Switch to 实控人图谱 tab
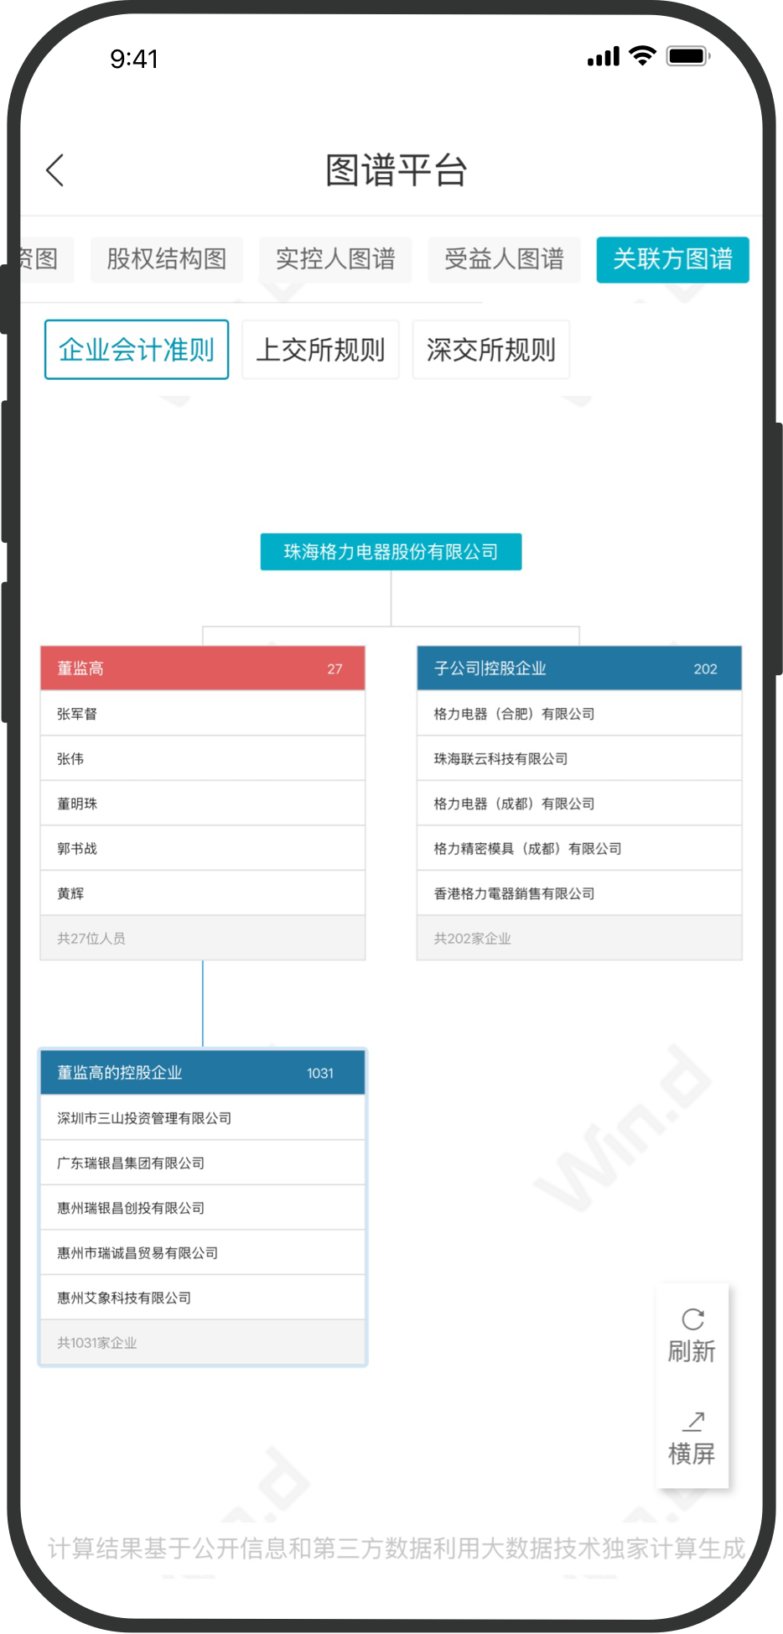 335,259
